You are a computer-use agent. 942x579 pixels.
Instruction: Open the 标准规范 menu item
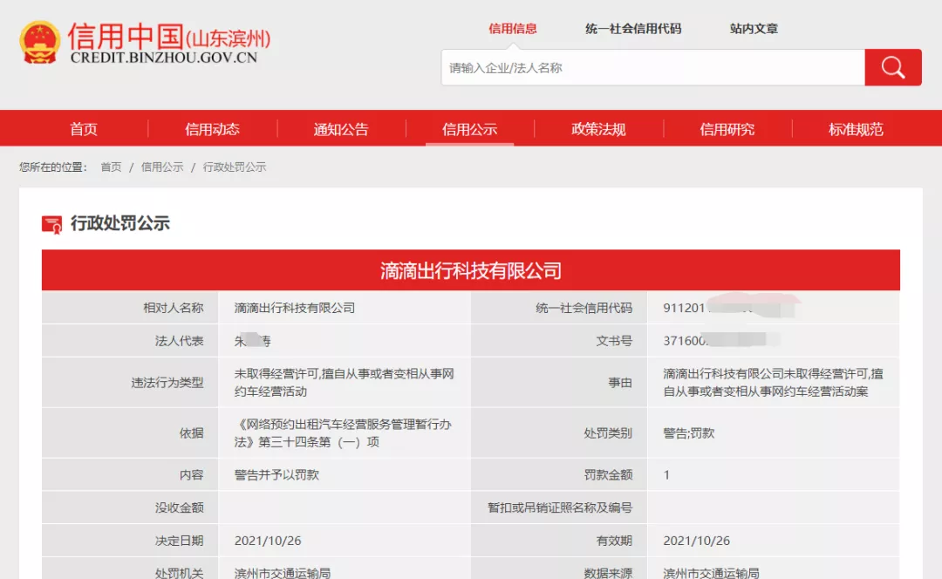(856, 129)
